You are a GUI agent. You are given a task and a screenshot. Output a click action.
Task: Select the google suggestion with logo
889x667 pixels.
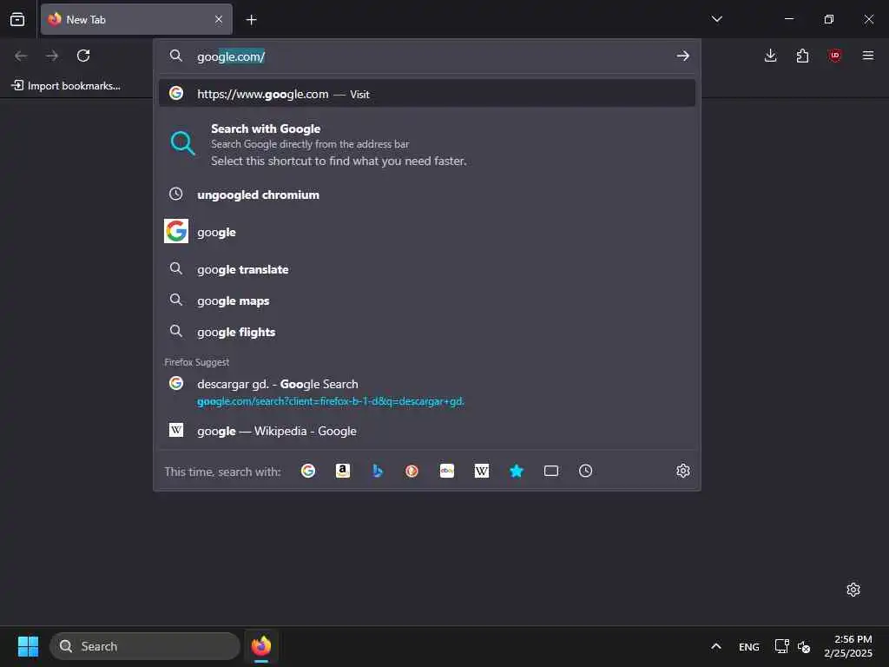pyautogui.click(x=427, y=231)
